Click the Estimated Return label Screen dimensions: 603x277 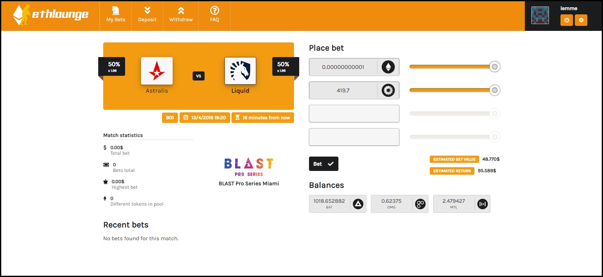452,171
